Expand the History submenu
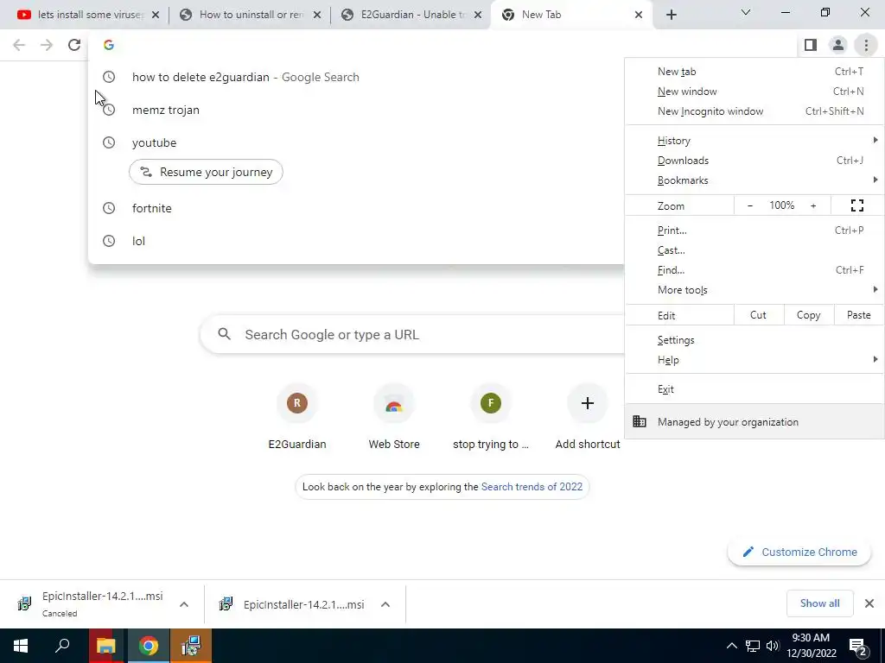 [754, 141]
